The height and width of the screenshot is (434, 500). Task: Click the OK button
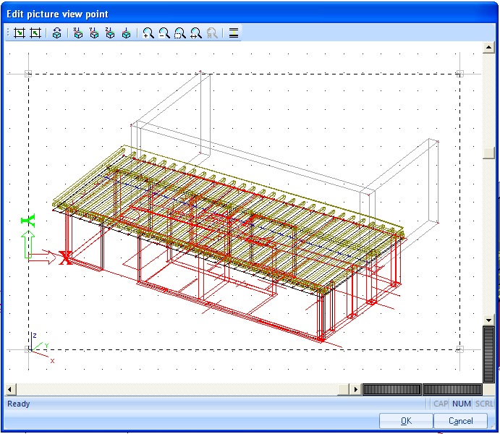pos(406,421)
